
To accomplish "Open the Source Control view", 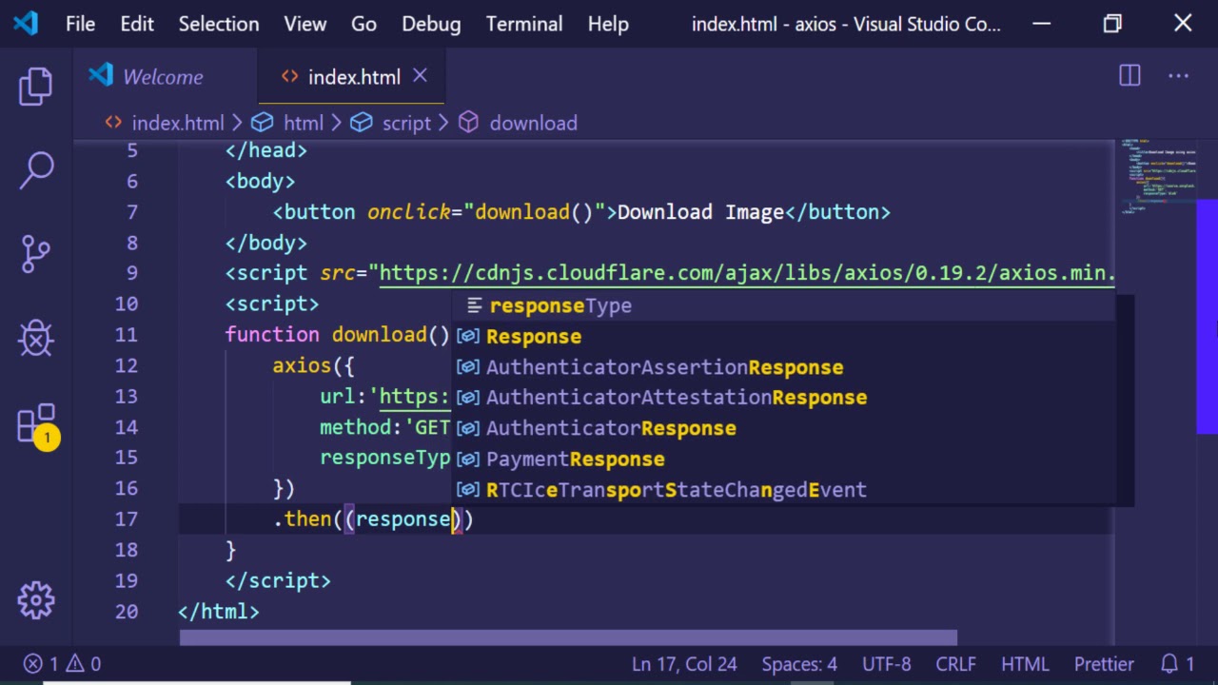I will click(36, 254).
